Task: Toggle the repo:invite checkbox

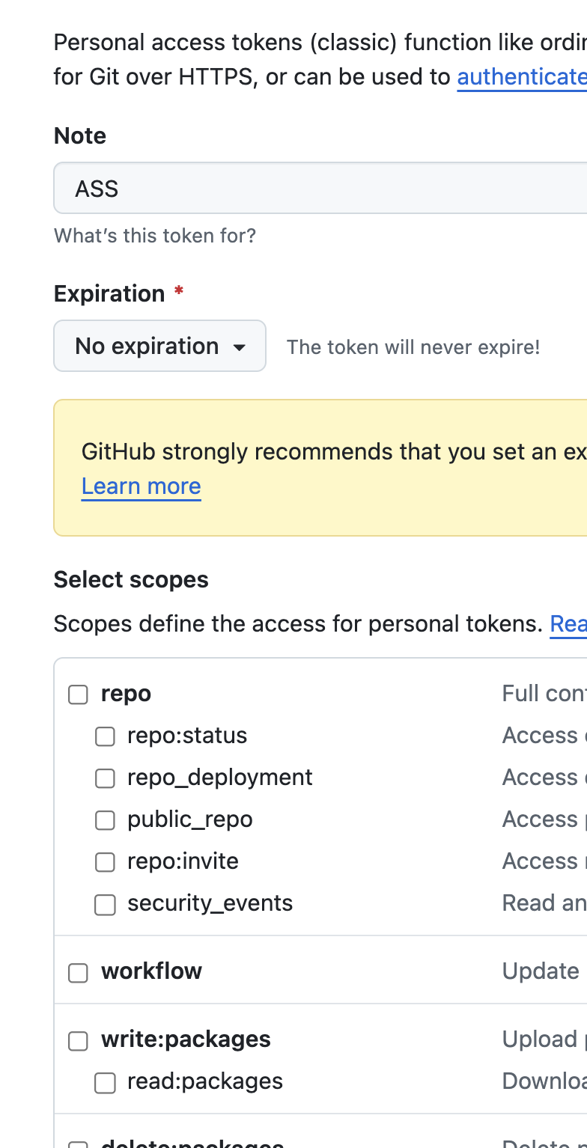Action: pyautogui.click(x=105, y=862)
